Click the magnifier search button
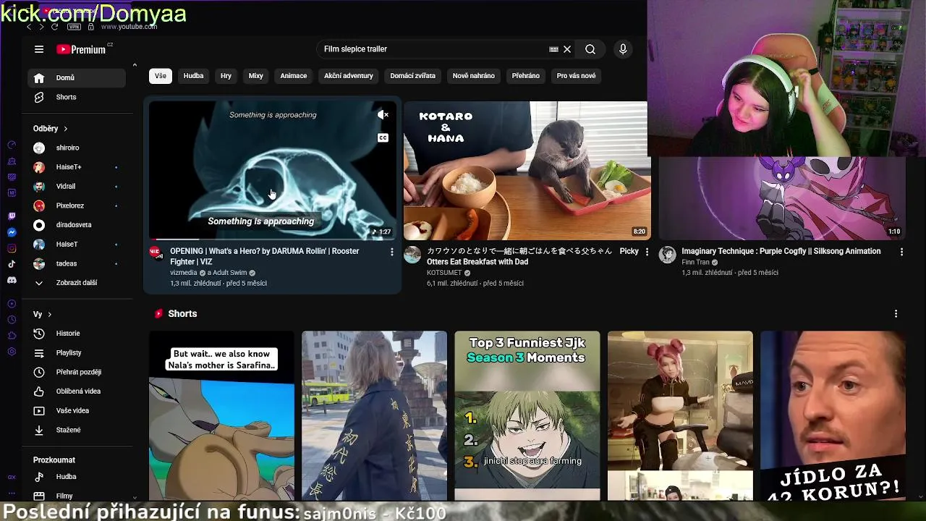 (x=590, y=49)
